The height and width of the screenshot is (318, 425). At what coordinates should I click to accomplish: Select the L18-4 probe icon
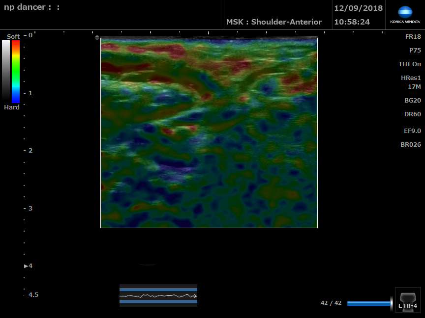[408, 300]
